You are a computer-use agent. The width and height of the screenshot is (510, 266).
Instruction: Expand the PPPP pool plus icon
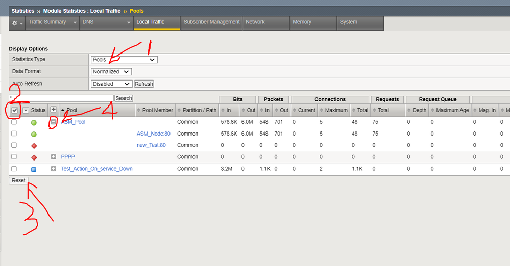54,157
